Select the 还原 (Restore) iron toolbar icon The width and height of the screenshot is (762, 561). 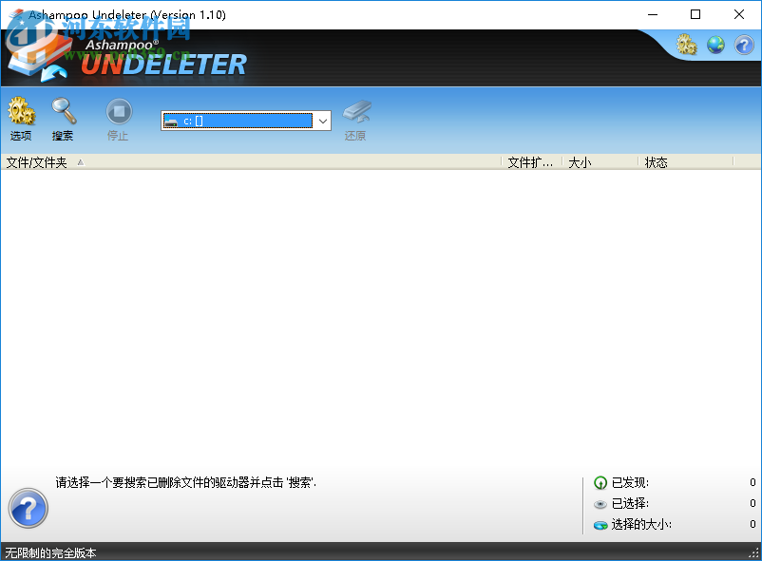pyautogui.click(x=355, y=111)
